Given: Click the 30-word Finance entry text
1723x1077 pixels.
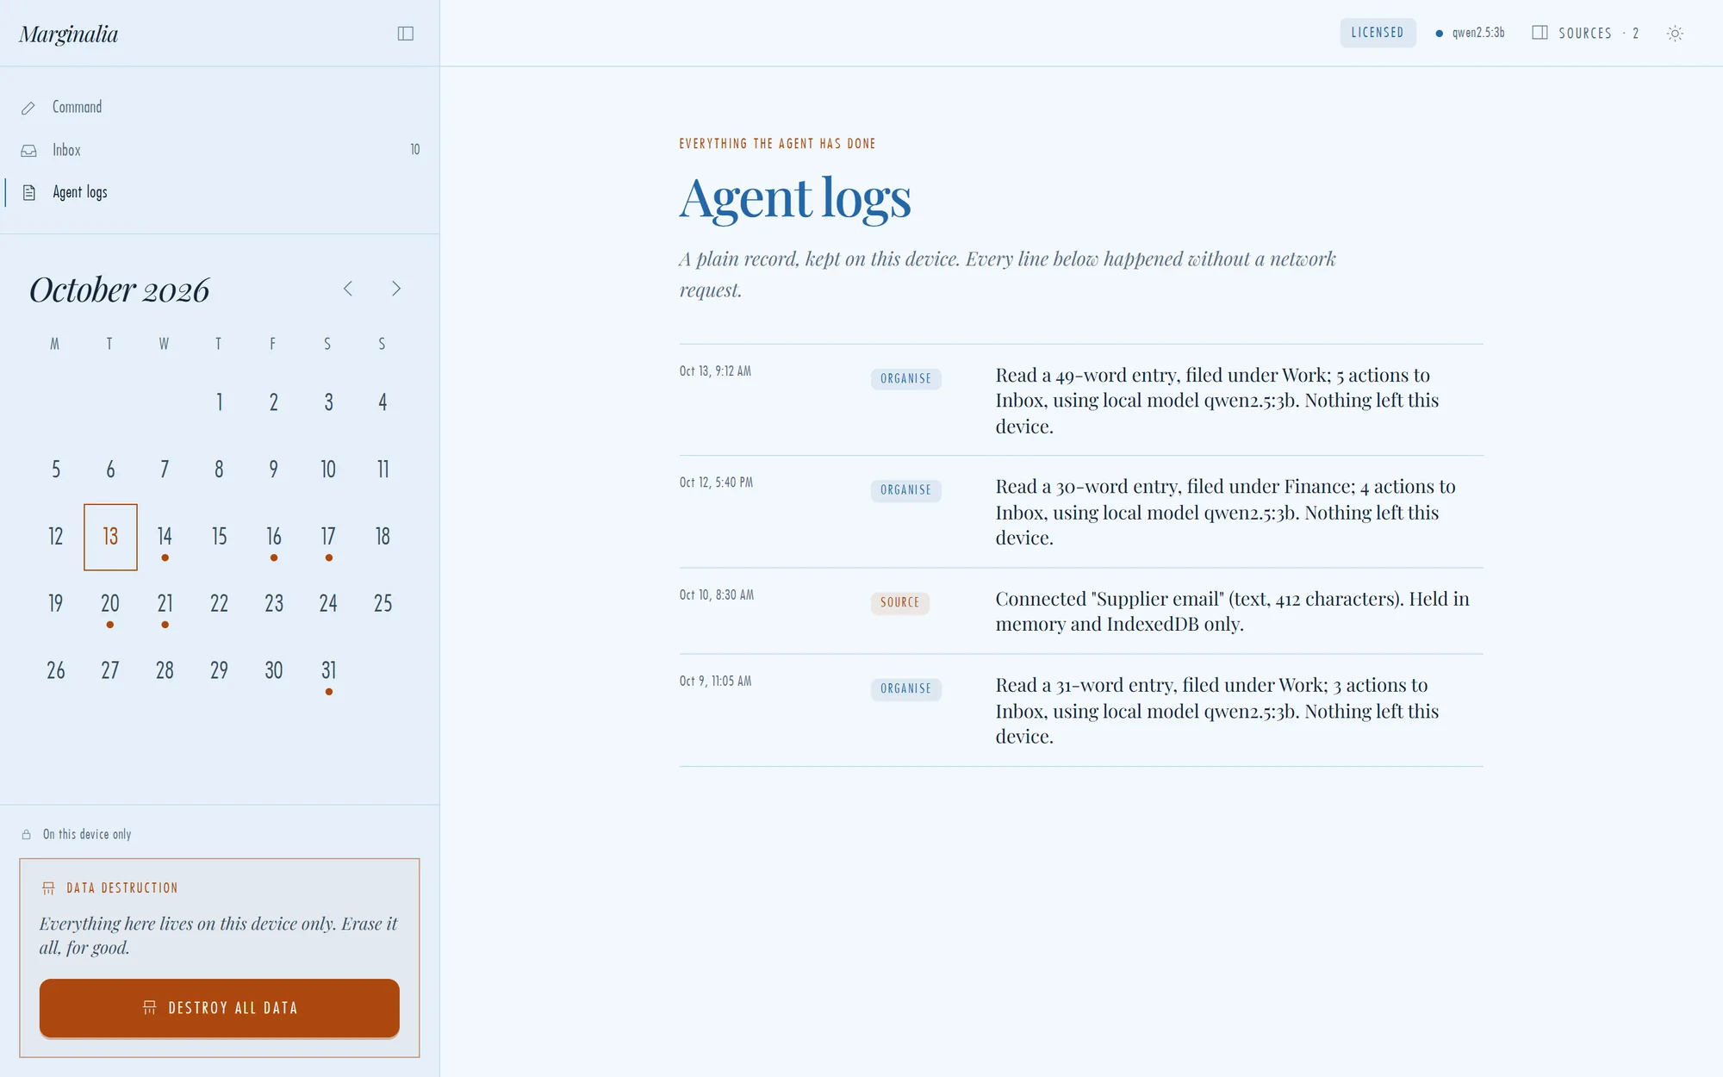Looking at the screenshot, I should point(1226,512).
